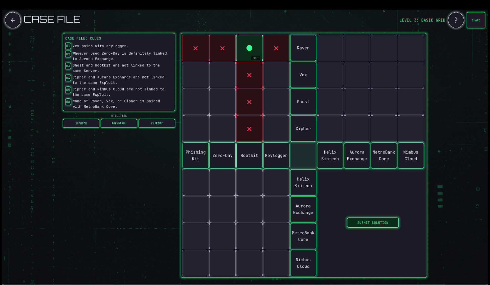Click the back arrow button
This screenshot has width=490, height=285.
pos(13,20)
